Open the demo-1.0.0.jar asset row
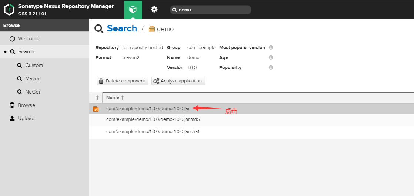414x196 pixels. pos(251,108)
